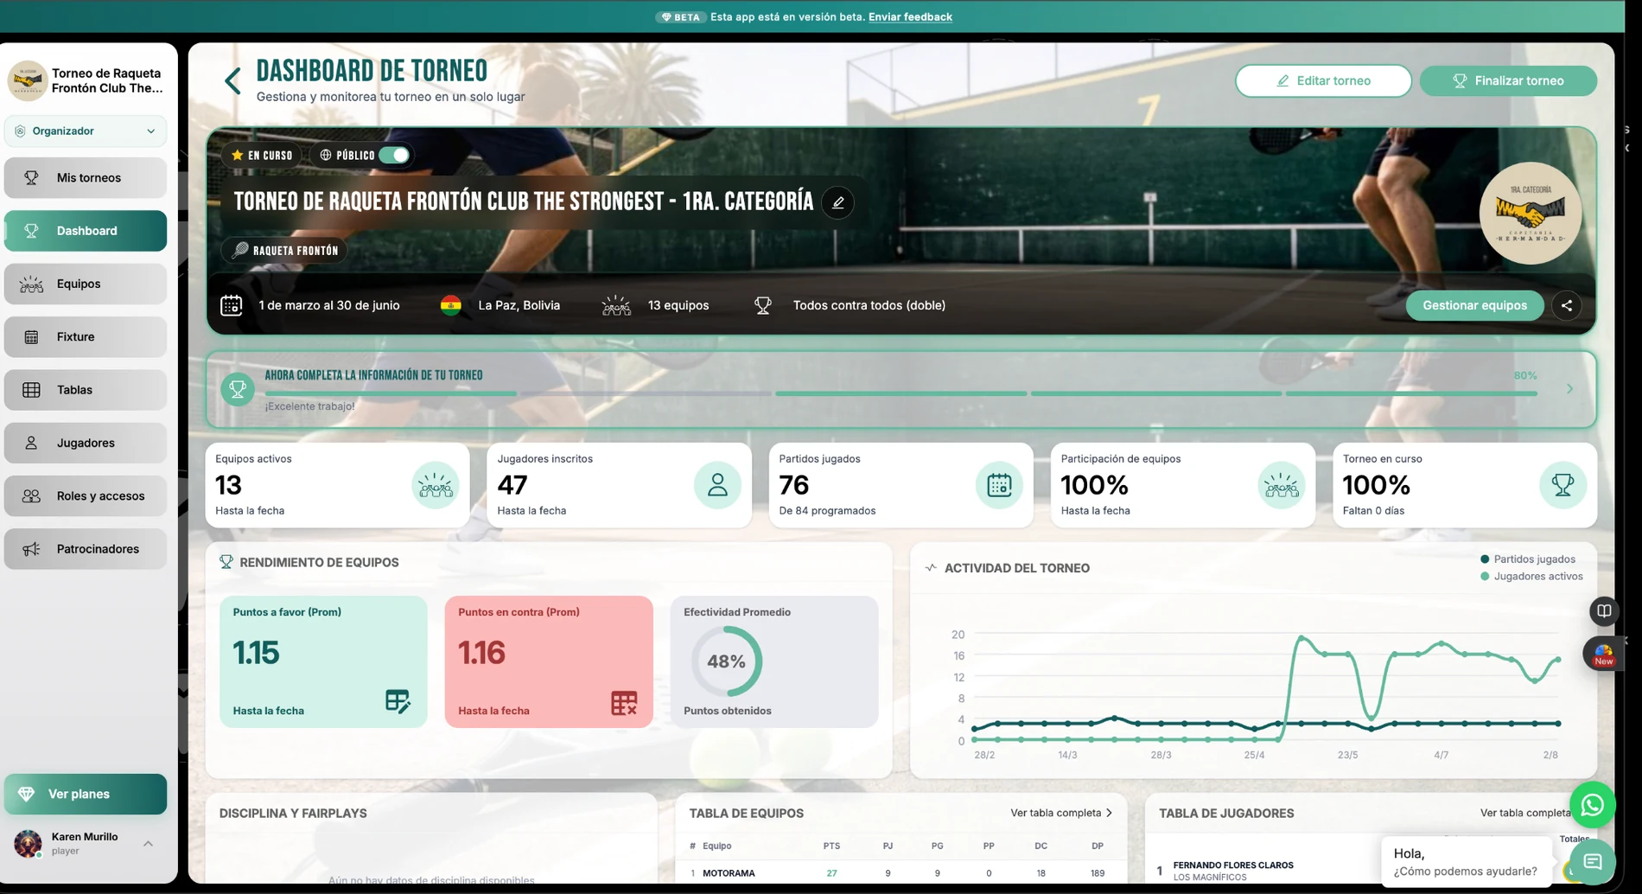Image resolution: width=1642 pixels, height=894 pixels.
Task: Click the Ver planes button
Action: 86,794
